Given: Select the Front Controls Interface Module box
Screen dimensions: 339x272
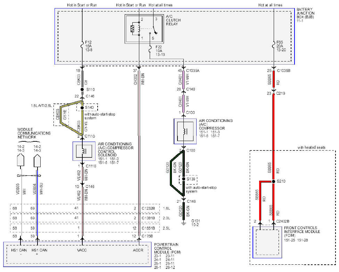Looking at the screenshot, I should [267, 242].
